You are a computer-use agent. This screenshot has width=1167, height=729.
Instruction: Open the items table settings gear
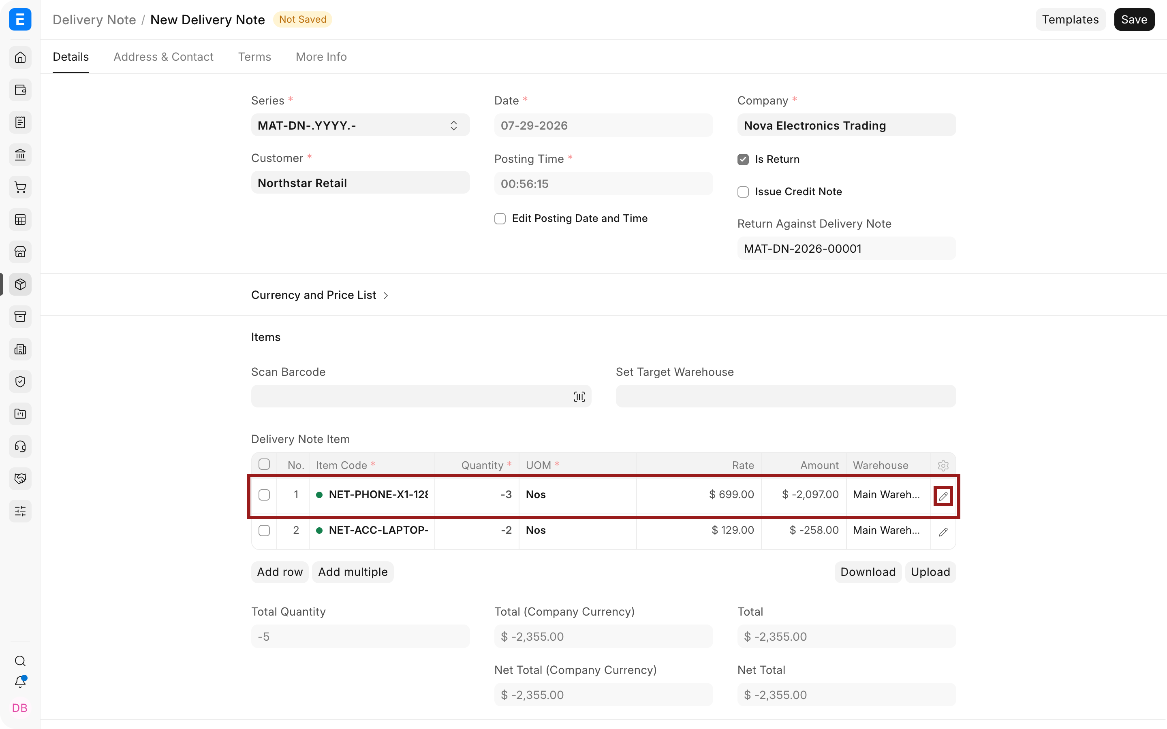(943, 465)
